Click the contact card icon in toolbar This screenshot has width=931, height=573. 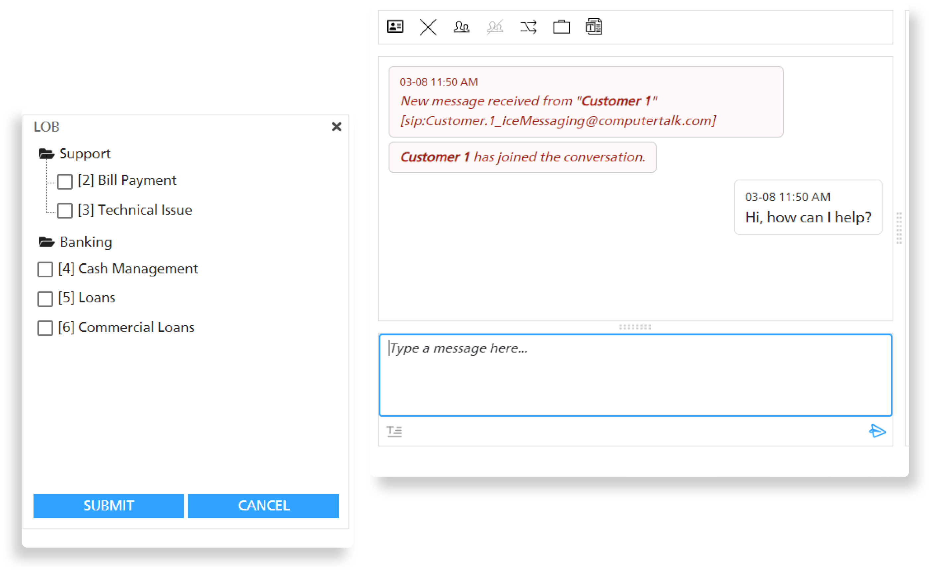395,27
